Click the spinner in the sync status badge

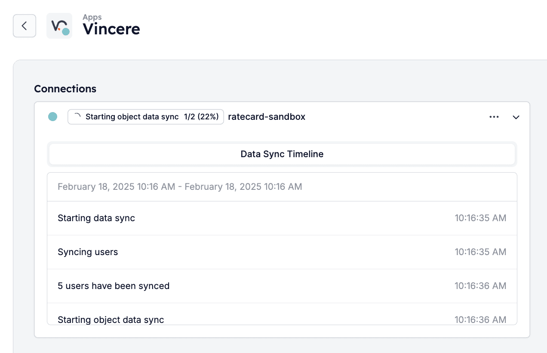[77, 116]
